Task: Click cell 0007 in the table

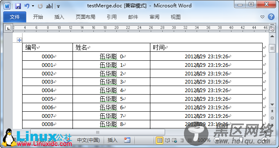Action: point(48,116)
